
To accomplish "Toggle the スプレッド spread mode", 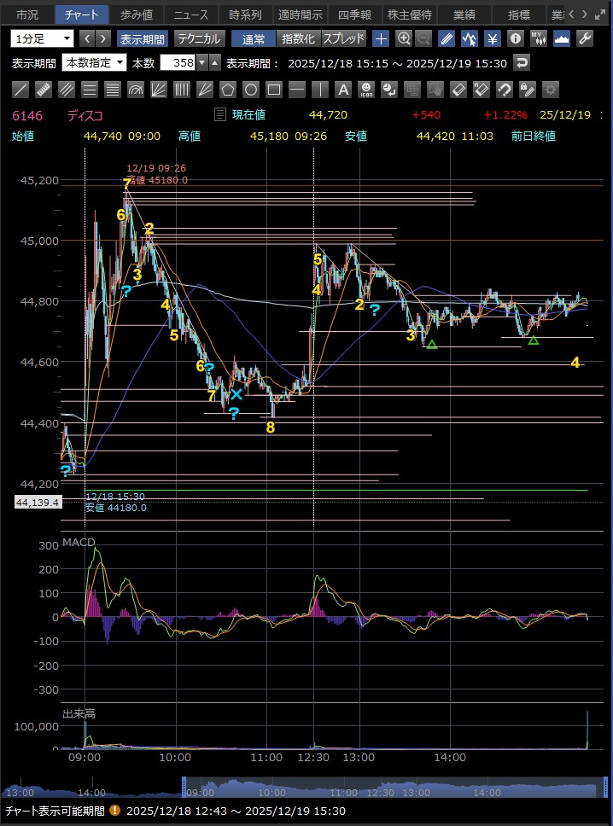I will [x=344, y=38].
